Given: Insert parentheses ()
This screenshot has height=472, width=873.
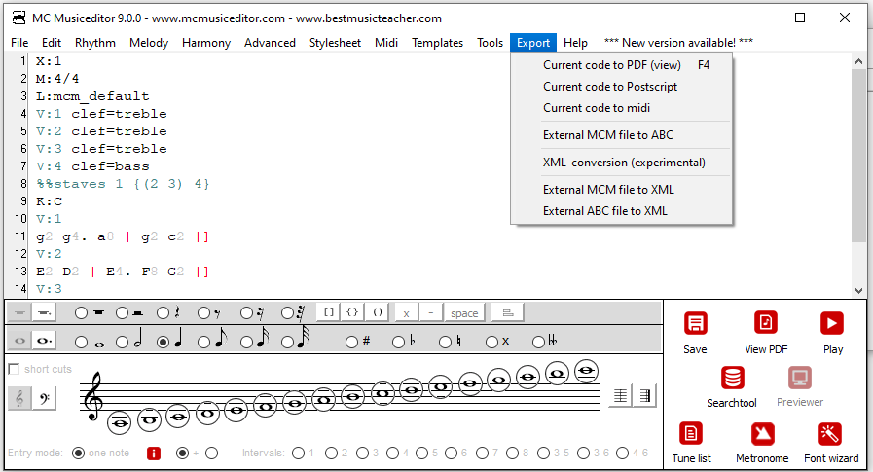Looking at the screenshot, I should click(x=377, y=312).
